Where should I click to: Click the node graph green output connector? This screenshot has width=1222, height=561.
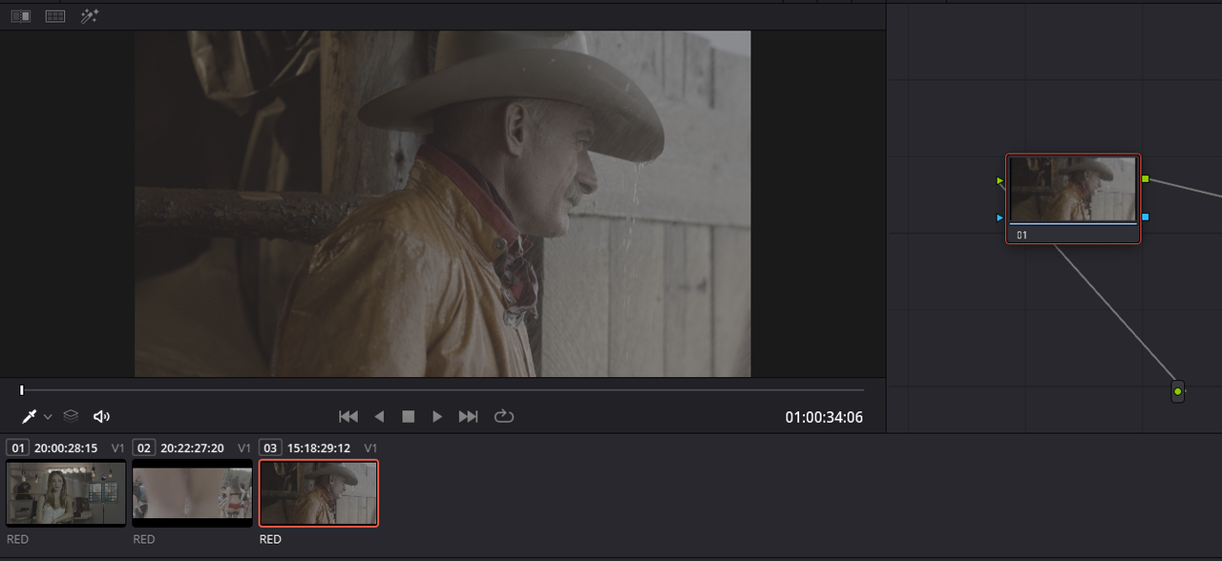(x=1178, y=391)
